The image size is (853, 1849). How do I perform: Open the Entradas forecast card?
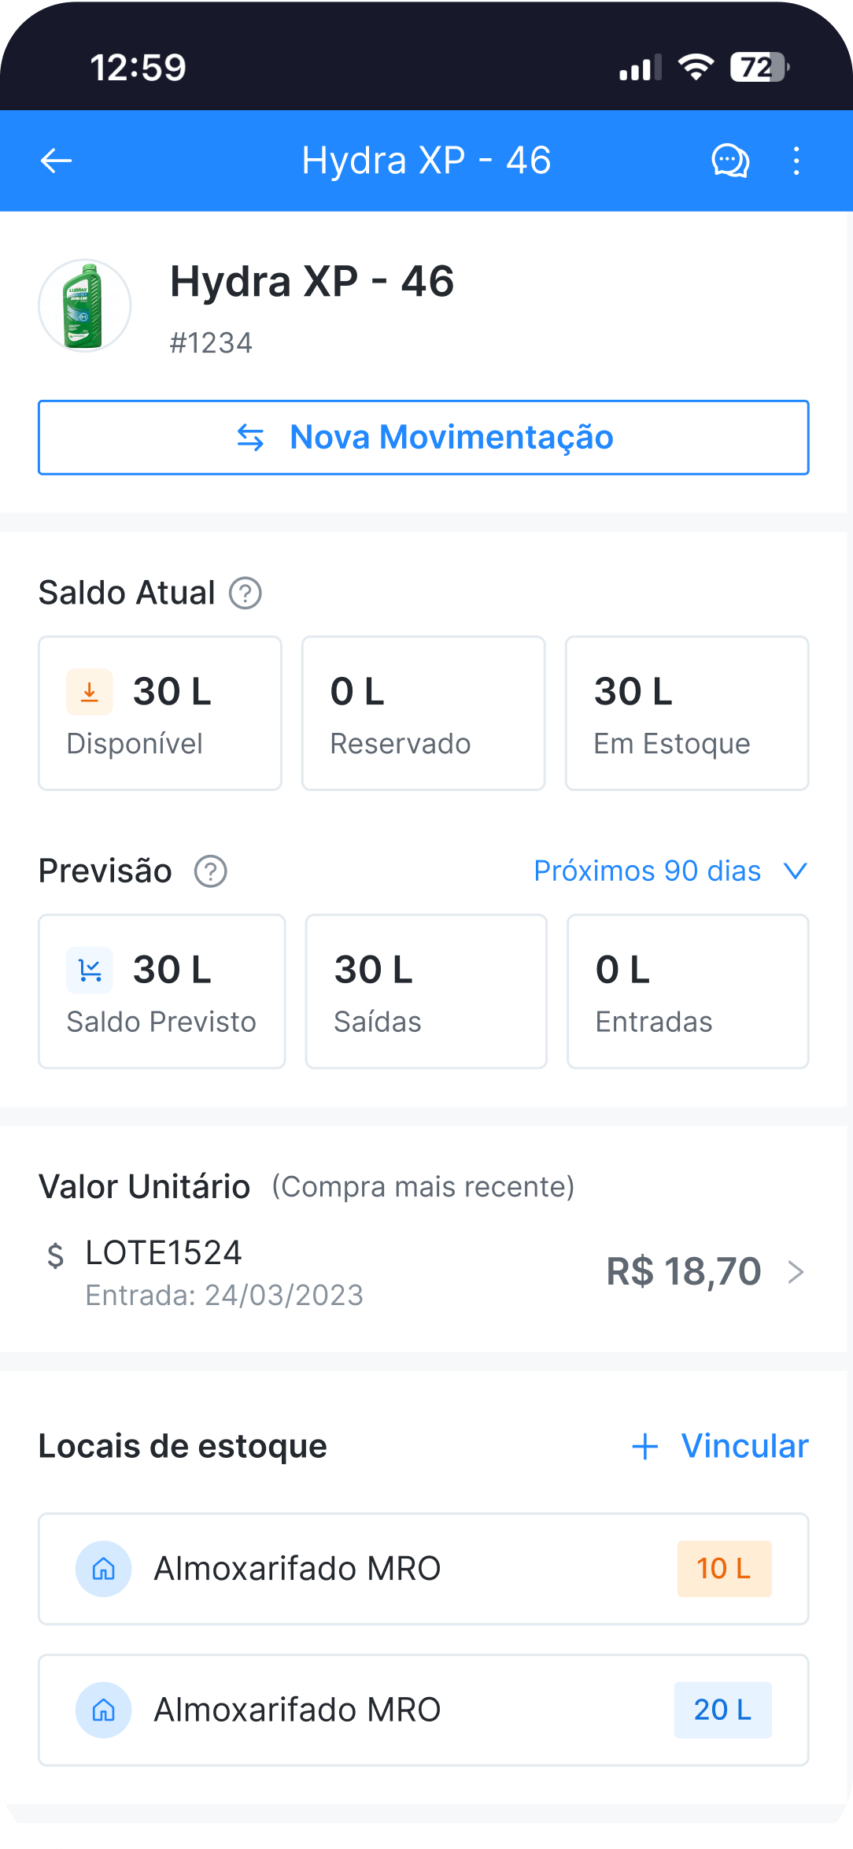(688, 991)
